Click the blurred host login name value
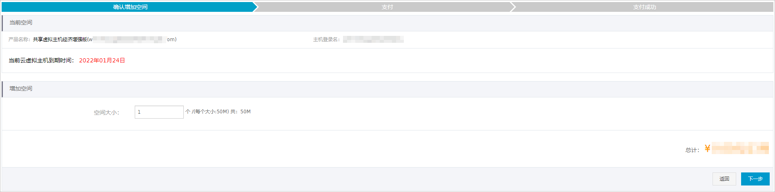Image resolution: width=775 pixels, height=192 pixels. point(373,40)
